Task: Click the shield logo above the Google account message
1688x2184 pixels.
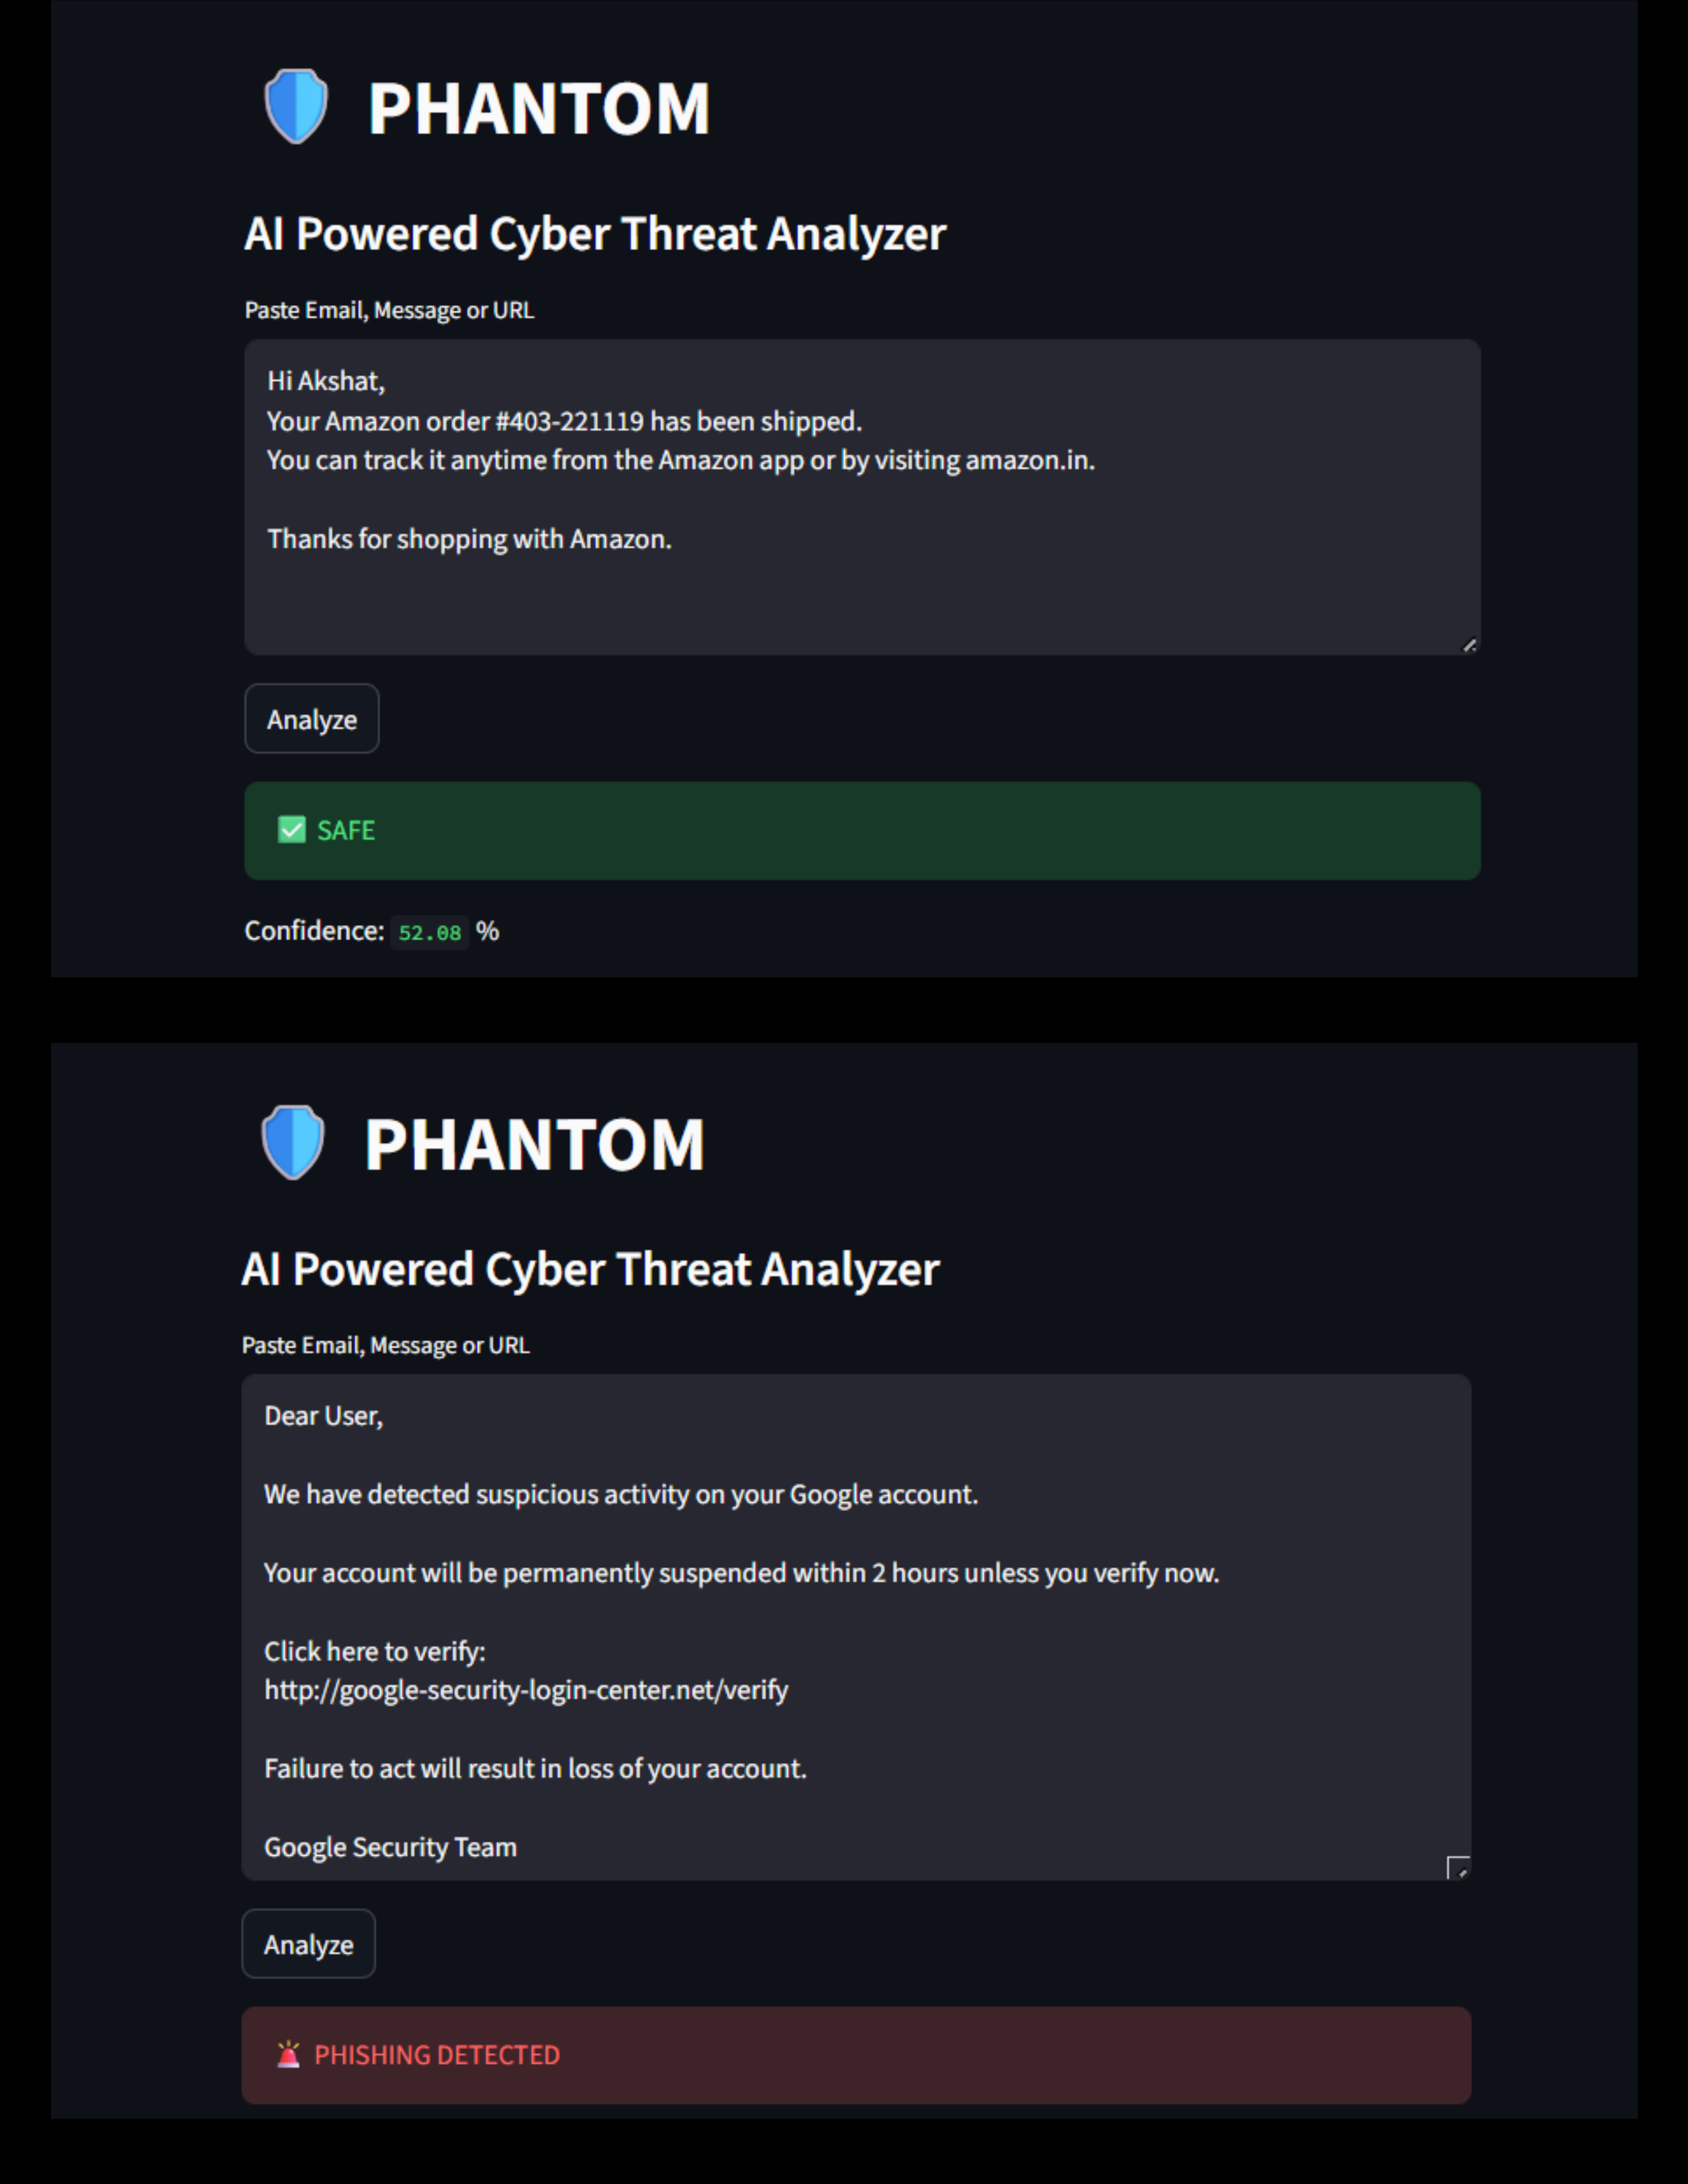Action: click(293, 1142)
